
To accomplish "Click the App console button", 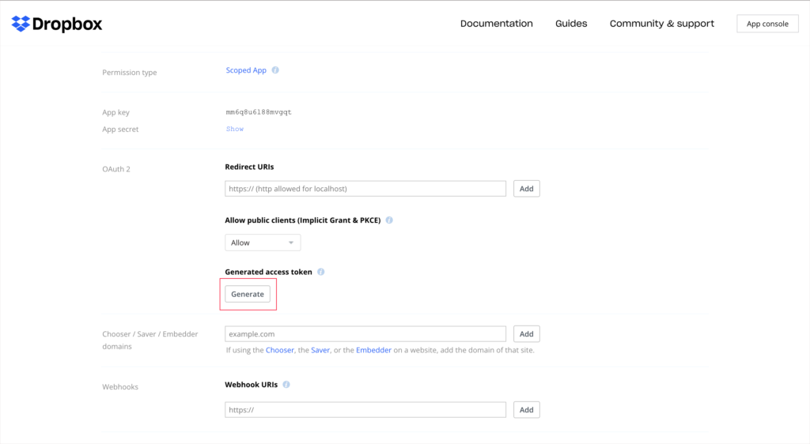I will 767,24.
